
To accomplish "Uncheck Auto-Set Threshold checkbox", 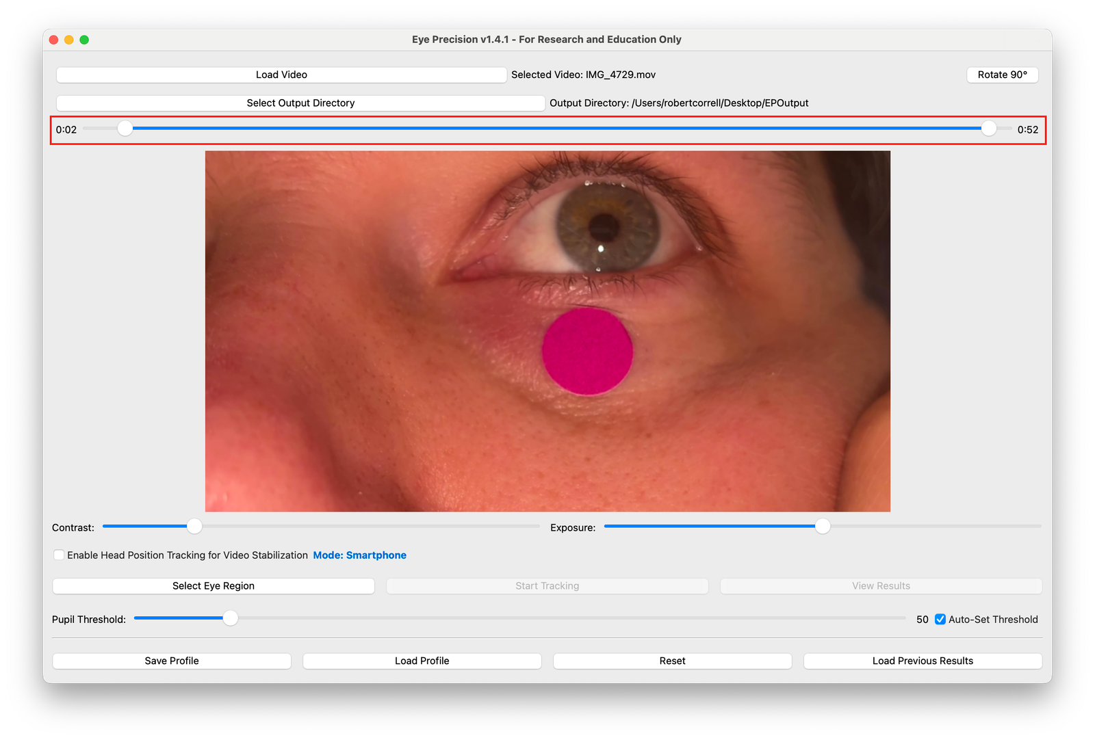I will click(x=940, y=620).
